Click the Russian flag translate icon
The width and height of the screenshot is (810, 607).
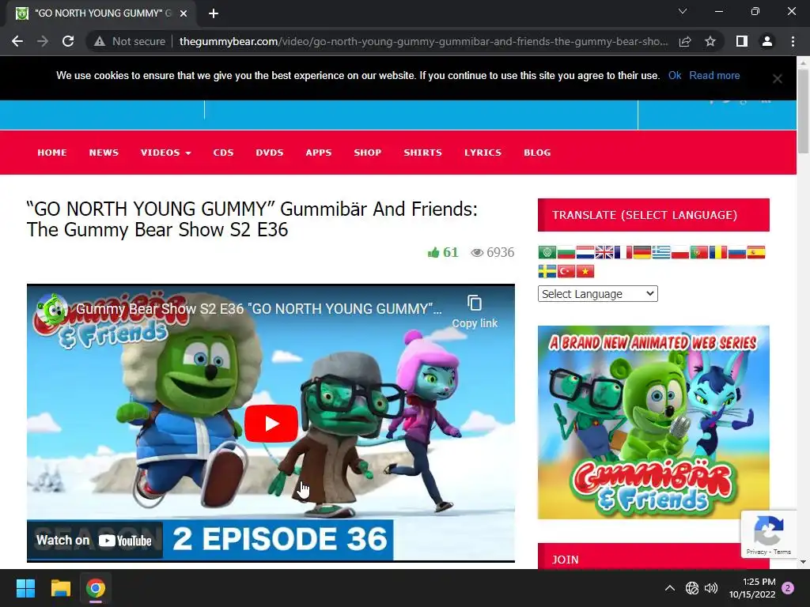tap(737, 252)
